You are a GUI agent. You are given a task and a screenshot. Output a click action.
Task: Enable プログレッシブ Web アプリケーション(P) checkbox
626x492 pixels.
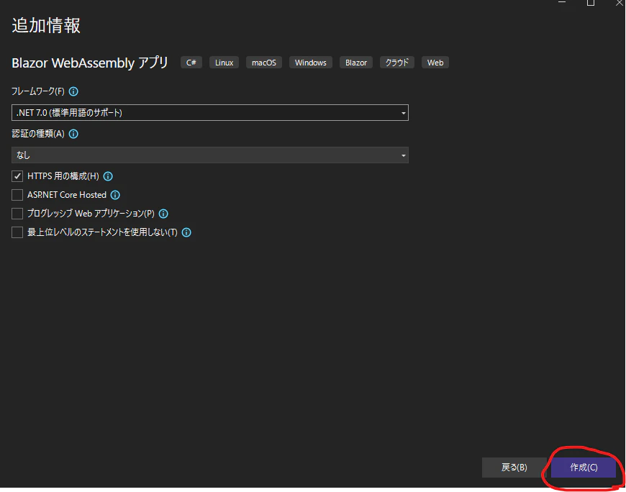tap(17, 214)
